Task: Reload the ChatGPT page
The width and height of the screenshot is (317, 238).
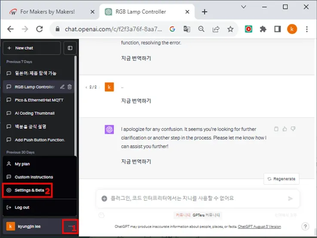Action: point(40,29)
